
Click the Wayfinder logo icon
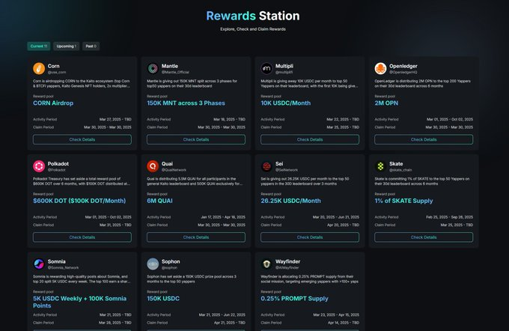pyautogui.click(x=266, y=264)
